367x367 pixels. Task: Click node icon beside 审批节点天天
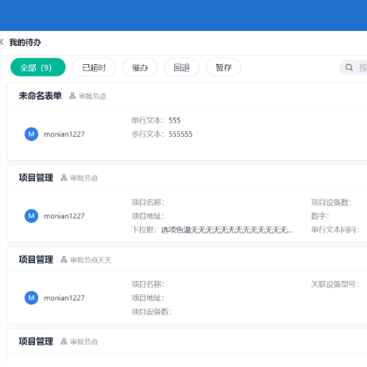(x=64, y=259)
